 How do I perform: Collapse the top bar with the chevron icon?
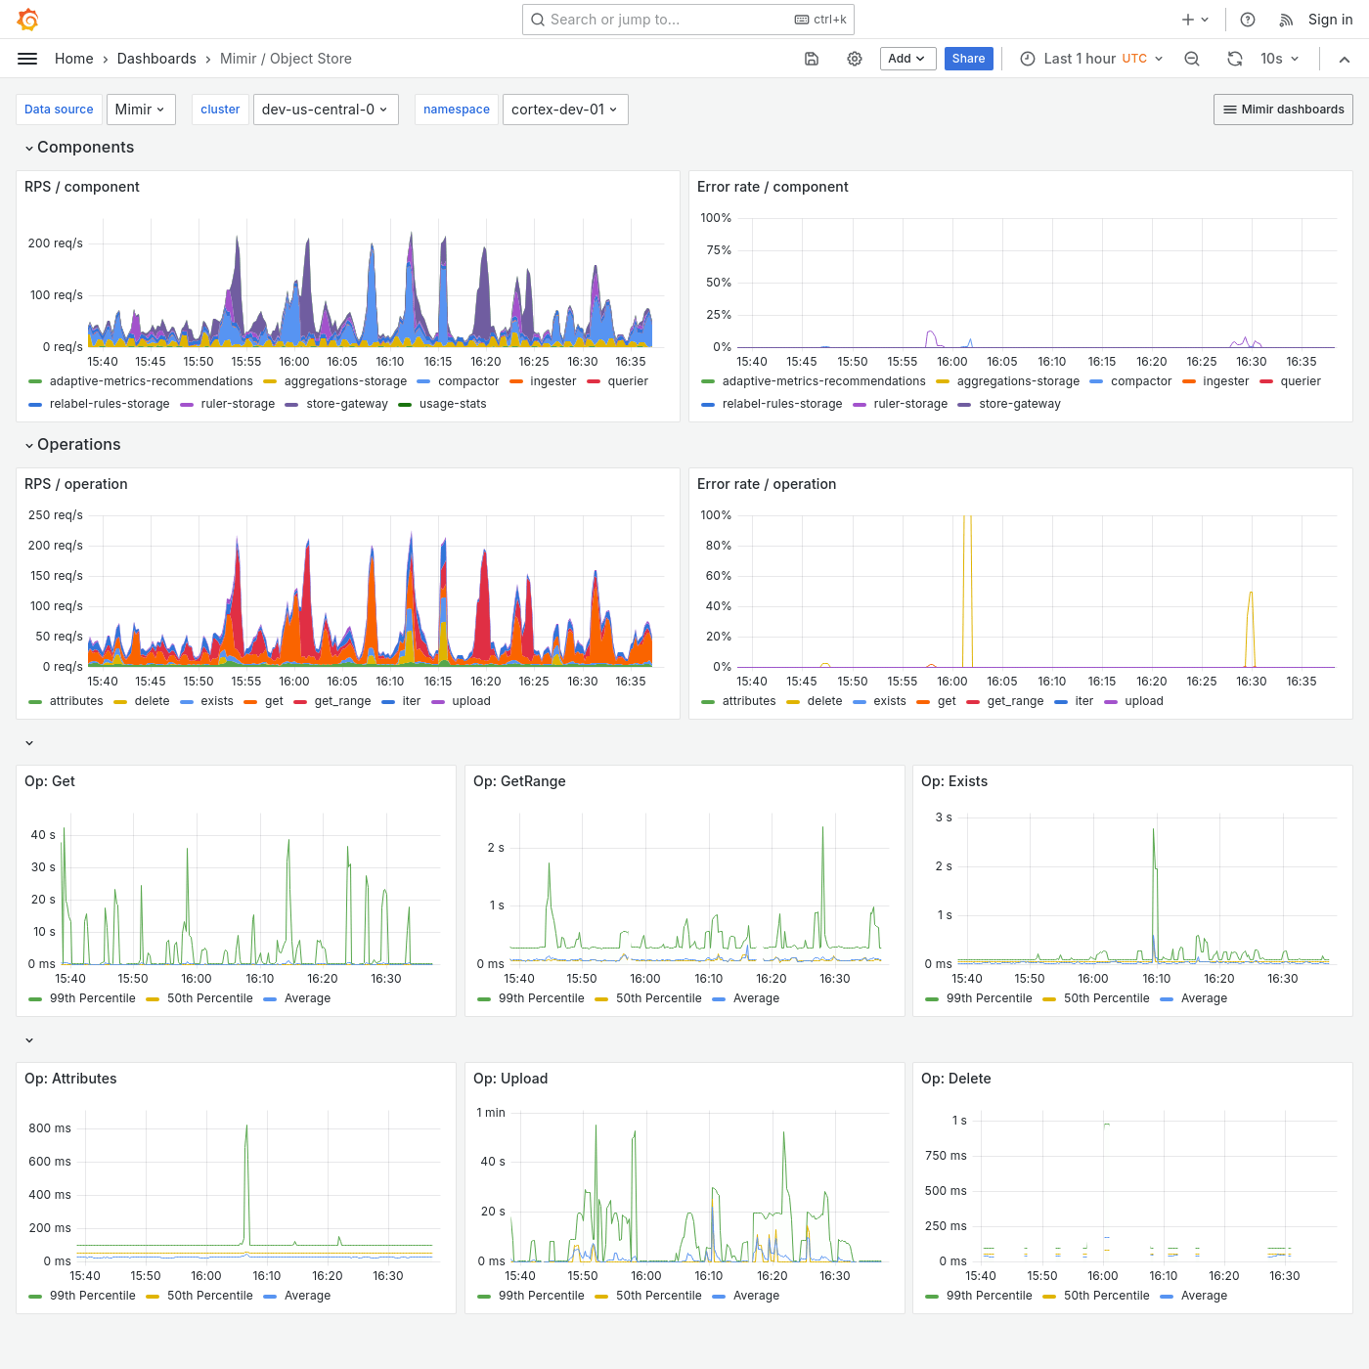(x=1345, y=59)
